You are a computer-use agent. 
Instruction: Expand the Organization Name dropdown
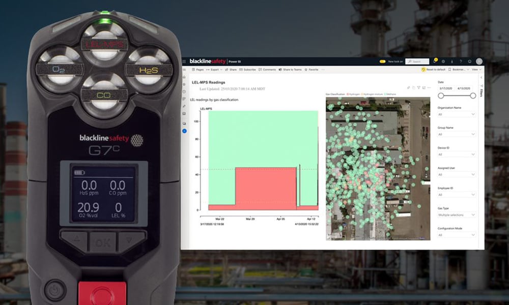(x=457, y=114)
